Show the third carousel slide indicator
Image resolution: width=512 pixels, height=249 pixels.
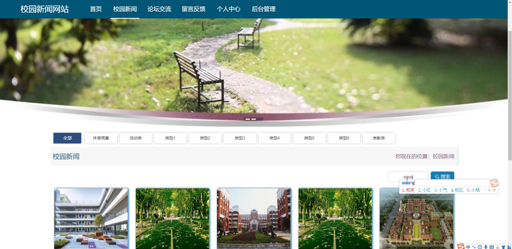(x=259, y=119)
